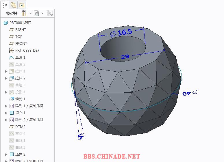Select PRT_CSYS_DEF coordinate system
Screen dimensions: 224x162
27,51
